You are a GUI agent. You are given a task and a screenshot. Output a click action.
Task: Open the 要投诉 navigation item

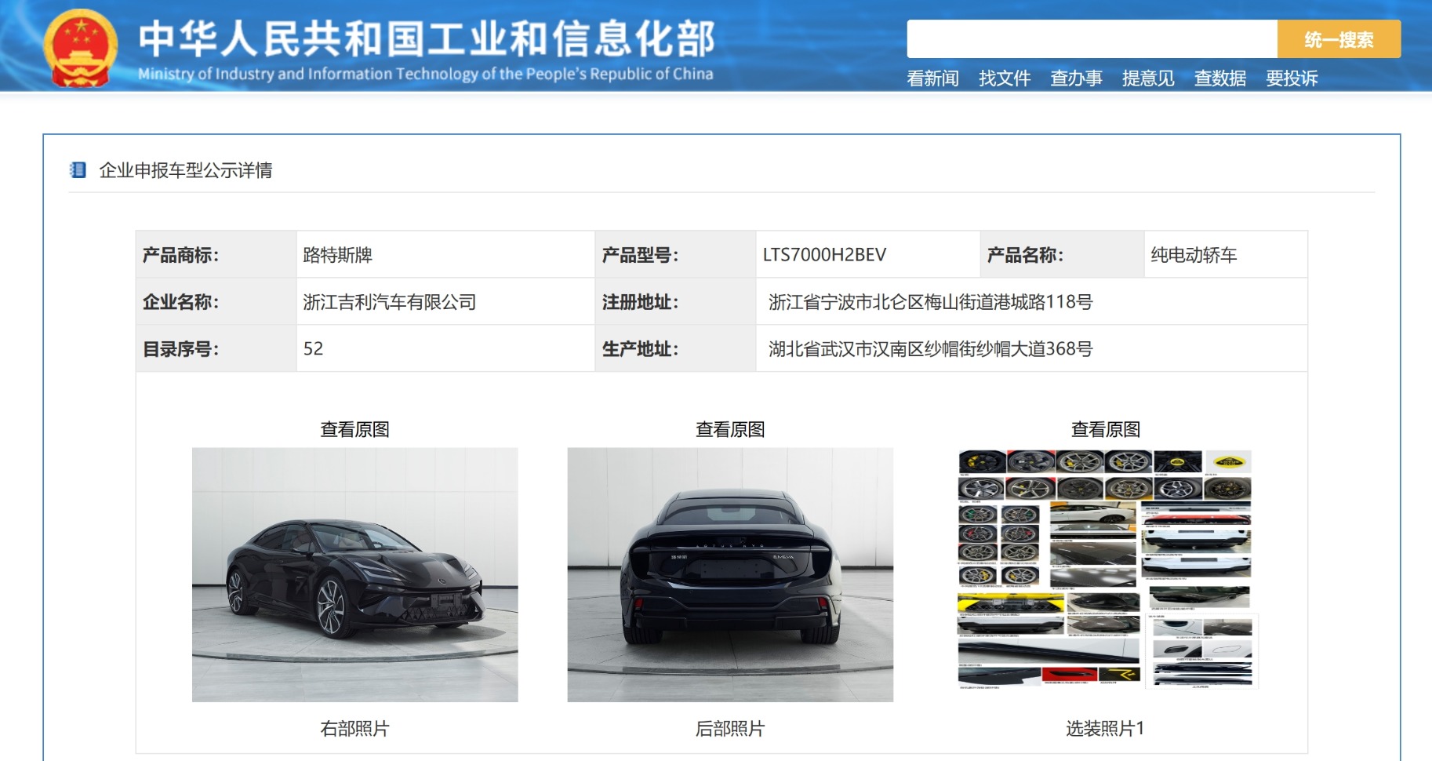(1290, 78)
